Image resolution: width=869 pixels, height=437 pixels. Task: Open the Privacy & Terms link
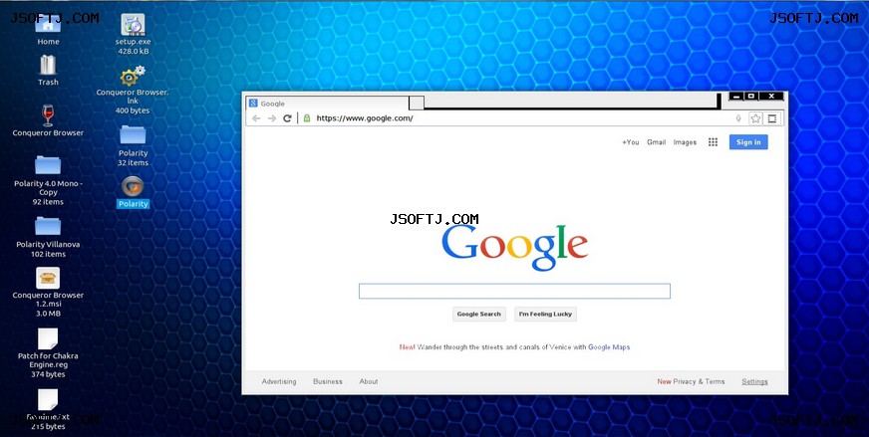click(699, 381)
